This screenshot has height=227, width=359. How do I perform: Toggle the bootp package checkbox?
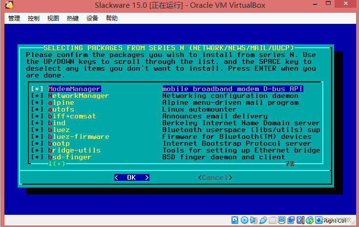coord(37,144)
